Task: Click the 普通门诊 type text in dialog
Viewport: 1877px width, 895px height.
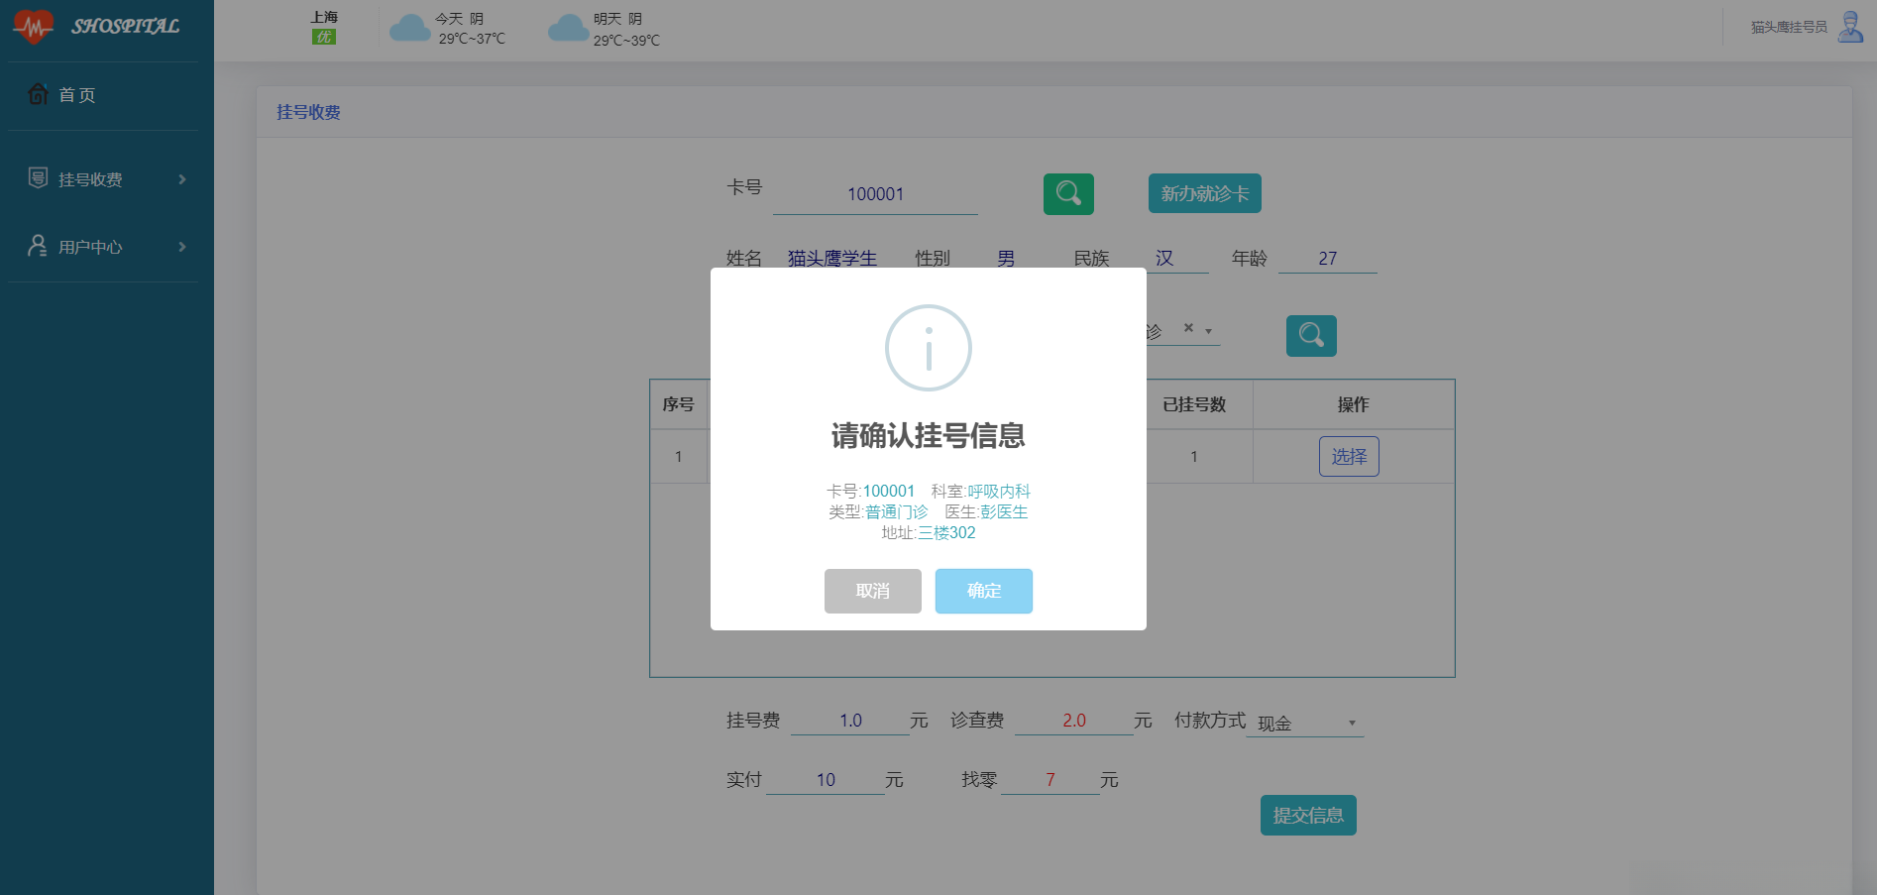Action: [897, 512]
